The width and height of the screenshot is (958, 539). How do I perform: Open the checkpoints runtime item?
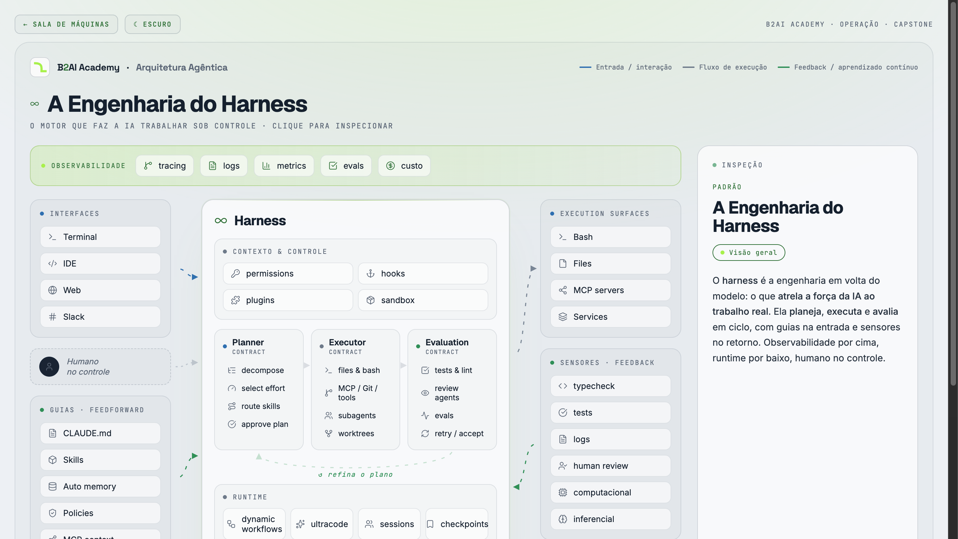point(457,524)
